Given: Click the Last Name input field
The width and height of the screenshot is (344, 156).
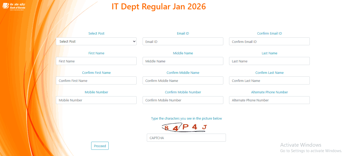Looking at the screenshot, I should pyautogui.click(x=269, y=61).
